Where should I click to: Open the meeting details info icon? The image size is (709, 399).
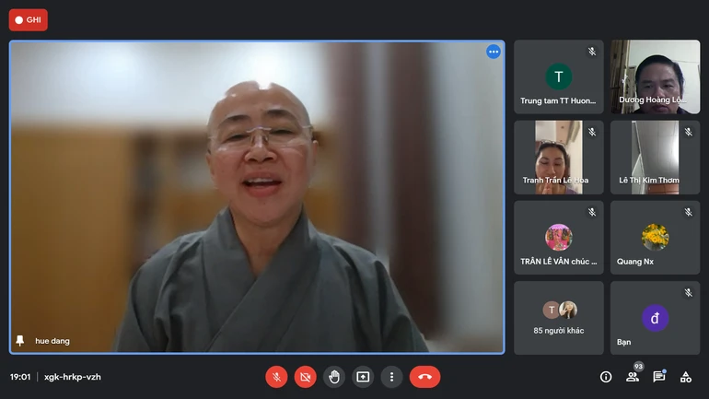[x=606, y=376]
